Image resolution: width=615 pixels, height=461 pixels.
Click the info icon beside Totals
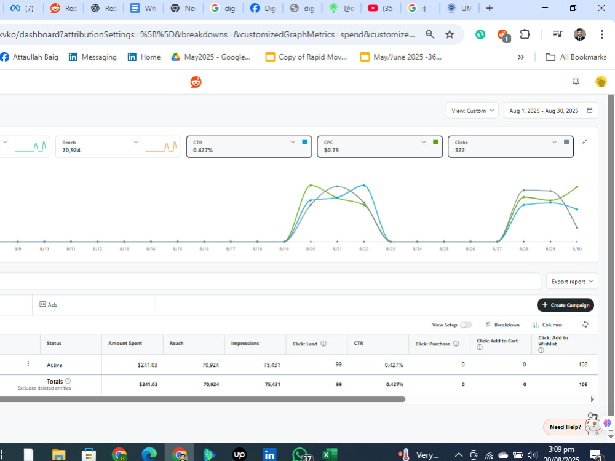[68, 381]
